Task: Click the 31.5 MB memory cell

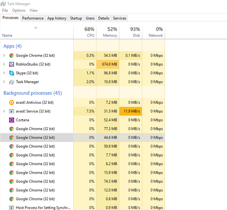Action: point(108,111)
